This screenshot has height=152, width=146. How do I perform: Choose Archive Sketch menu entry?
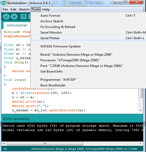pos(89,21)
